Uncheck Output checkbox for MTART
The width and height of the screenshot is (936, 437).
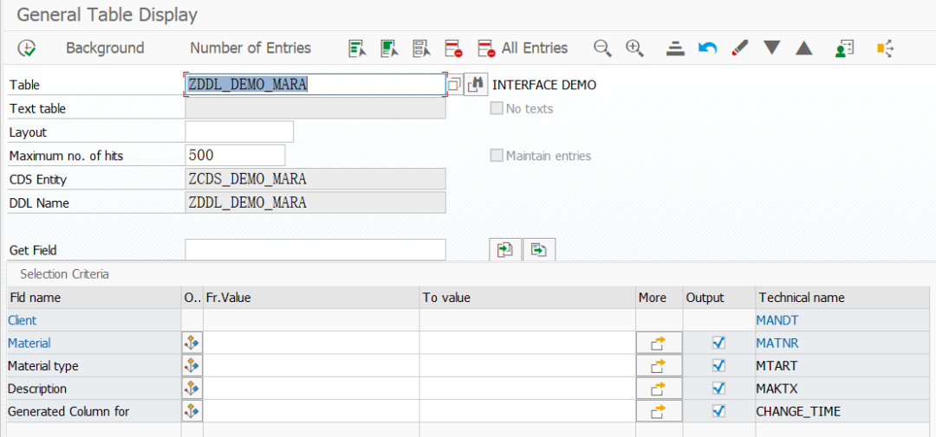point(718,365)
